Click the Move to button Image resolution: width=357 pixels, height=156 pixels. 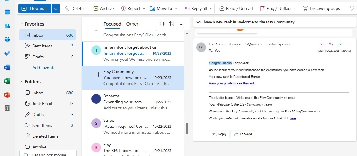point(161,8)
